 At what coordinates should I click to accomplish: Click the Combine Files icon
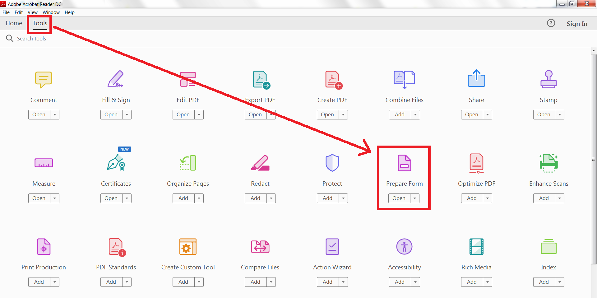coord(404,79)
